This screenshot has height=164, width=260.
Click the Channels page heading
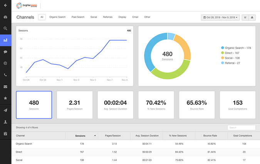25,17
